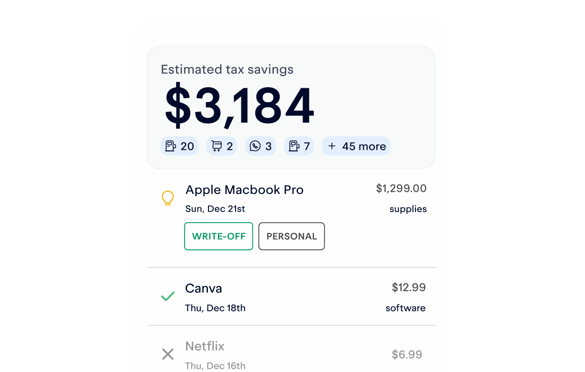The image size is (585, 372).
Task: Mark the Macbook Pro as personal
Action: click(291, 236)
